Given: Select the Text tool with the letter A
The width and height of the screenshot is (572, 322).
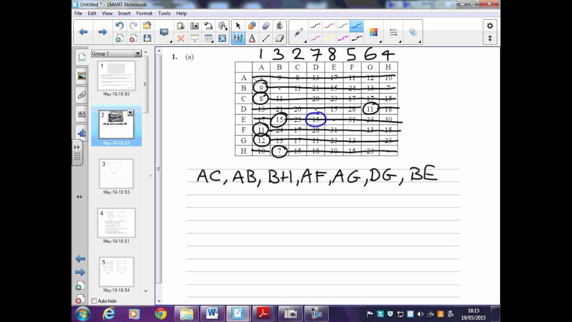Looking at the screenshot, I should coord(252,38).
